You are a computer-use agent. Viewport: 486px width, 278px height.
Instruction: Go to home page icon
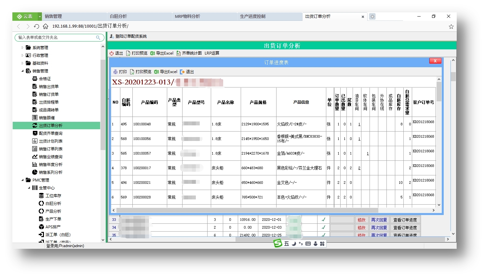coord(46,26)
